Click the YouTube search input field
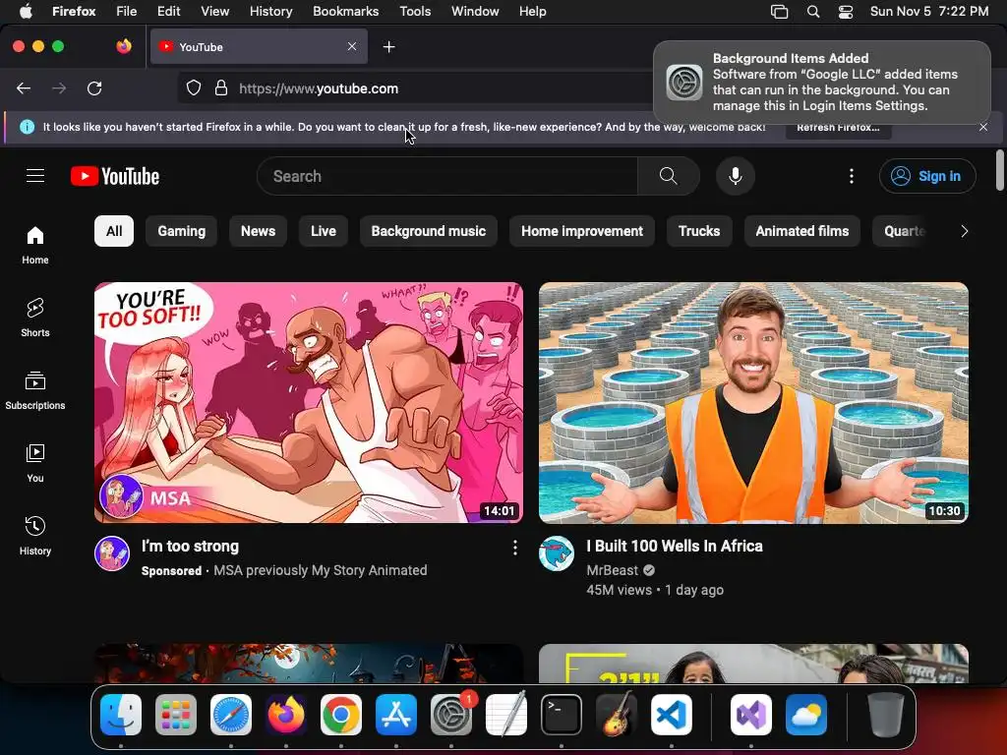Viewport: 1007px width, 755px height. [x=447, y=176]
